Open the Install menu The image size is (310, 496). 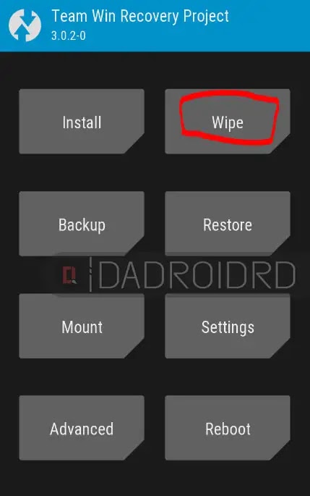coord(82,122)
